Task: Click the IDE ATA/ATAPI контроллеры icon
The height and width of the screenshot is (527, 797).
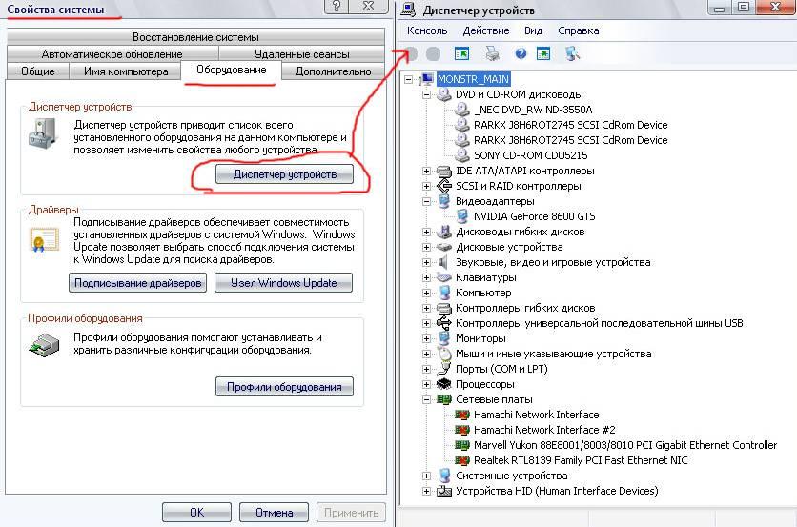Action: 444,171
